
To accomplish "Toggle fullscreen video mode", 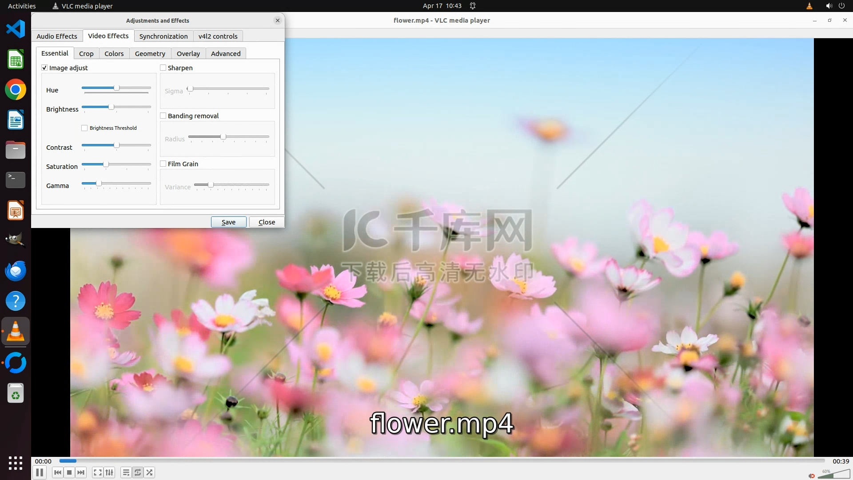I will (x=98, y=472).
